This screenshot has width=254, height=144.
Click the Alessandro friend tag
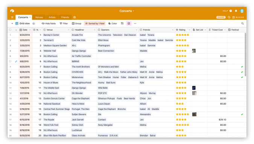click(x=145, y=114)
